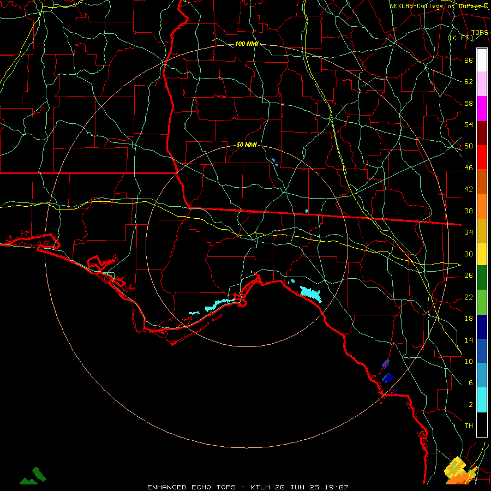Click the 'TOPS' legend heading
Screen dimensions: 491x491
pos(480,33)
